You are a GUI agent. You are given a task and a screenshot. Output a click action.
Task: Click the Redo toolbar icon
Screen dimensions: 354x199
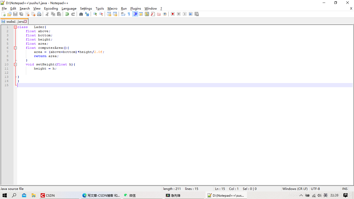(73, 14)
